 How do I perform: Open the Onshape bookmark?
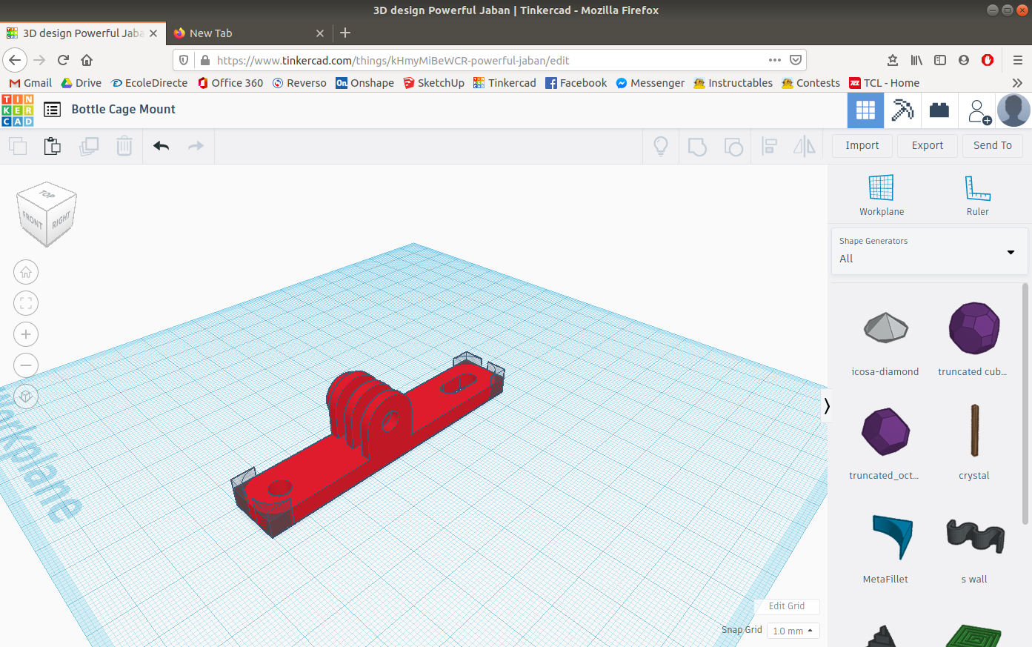click(364, 83)
